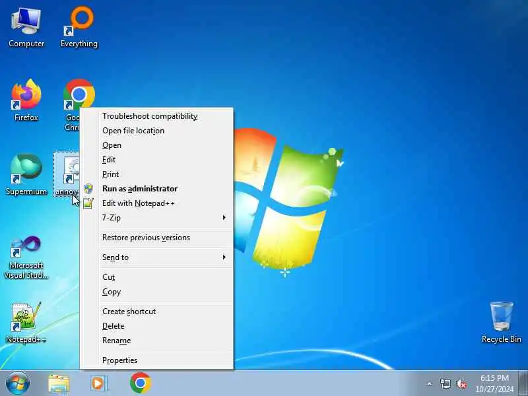Screen dimensions: 528x396
Task: Select the Recycle Bin icon
Action: (502, 323)
